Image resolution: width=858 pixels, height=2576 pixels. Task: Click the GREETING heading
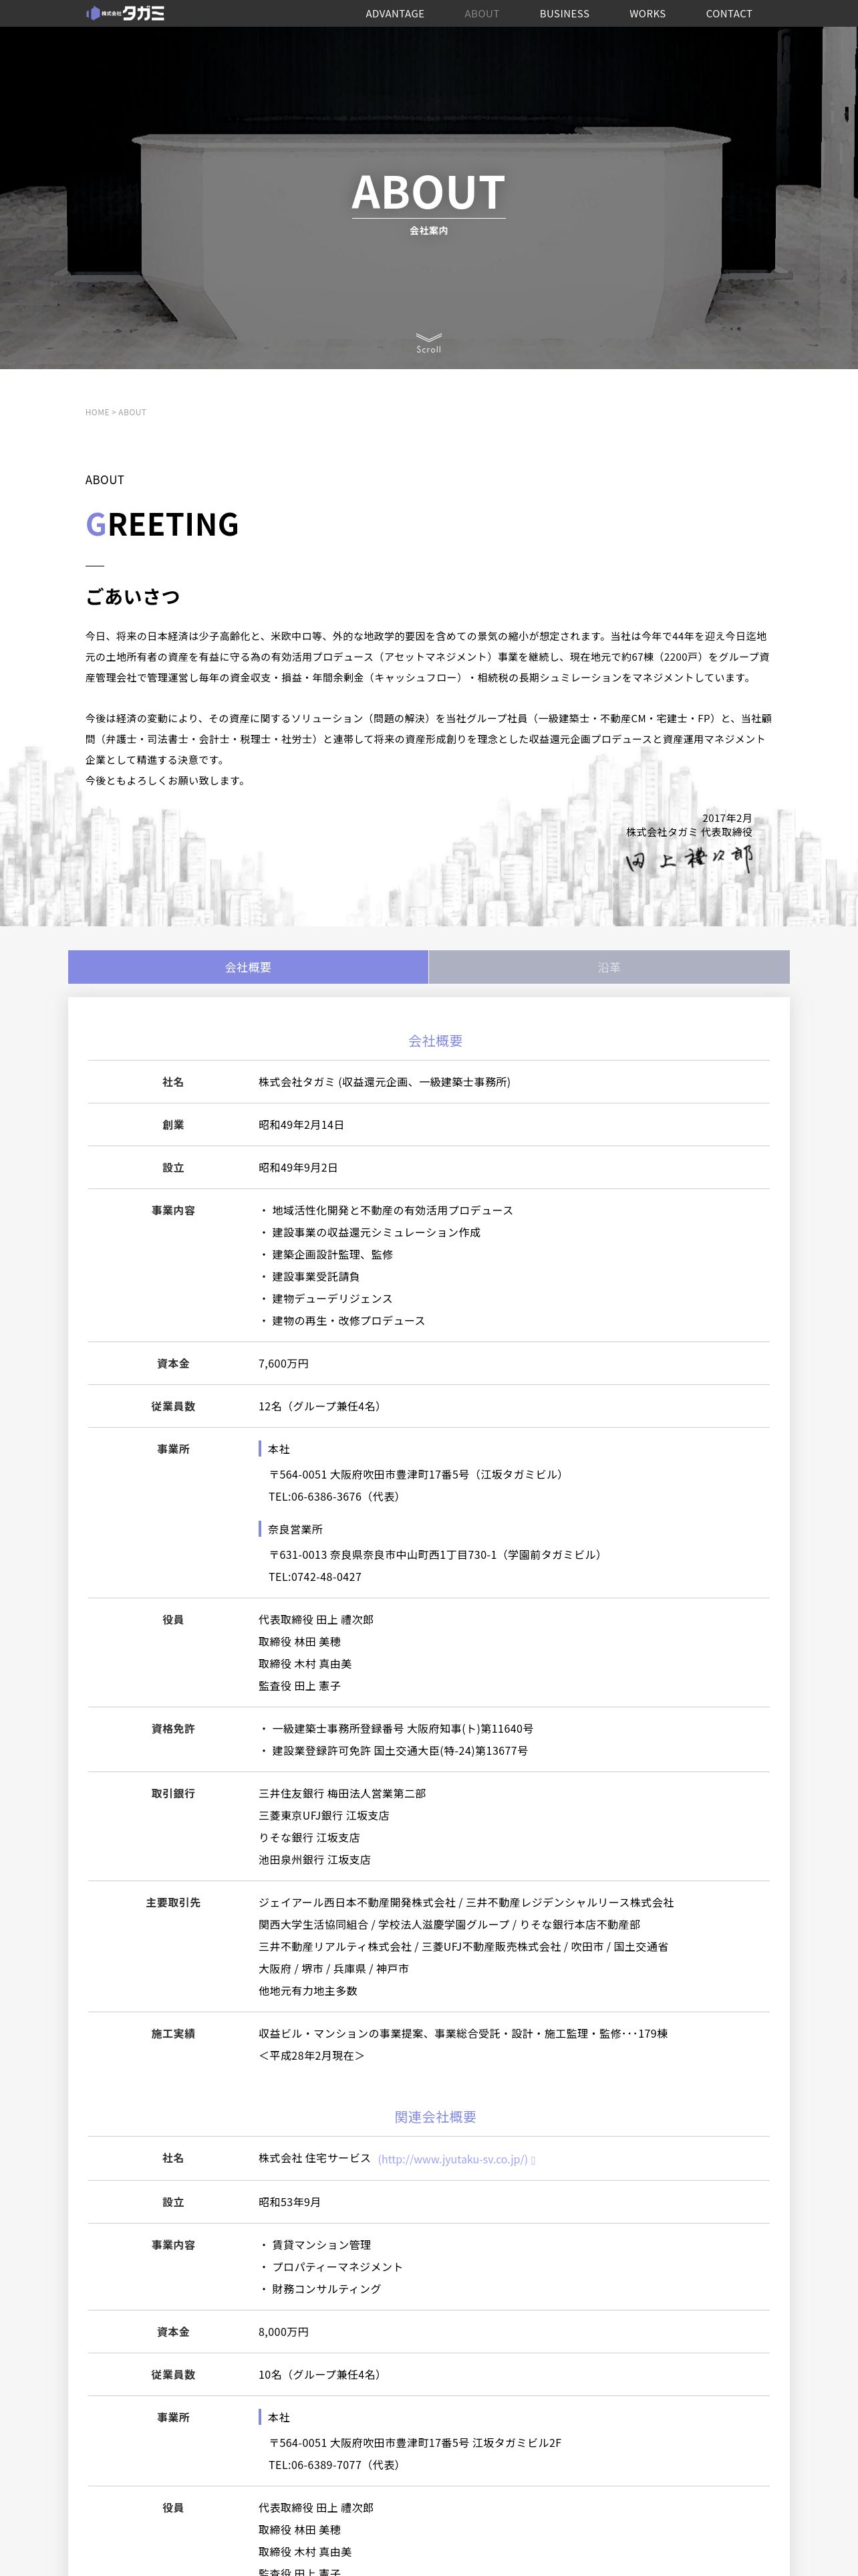tap(162, 524)
